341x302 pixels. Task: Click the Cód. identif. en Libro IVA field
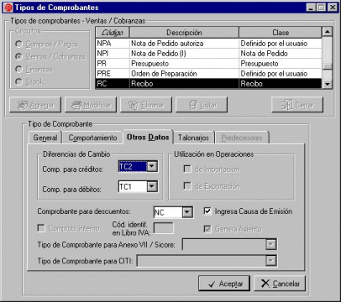(x=164, y=228)
